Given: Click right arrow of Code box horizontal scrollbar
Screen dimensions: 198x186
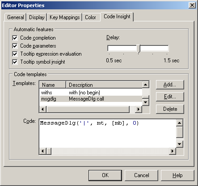Looking at the screenshot, I should [x=173, y=151].
